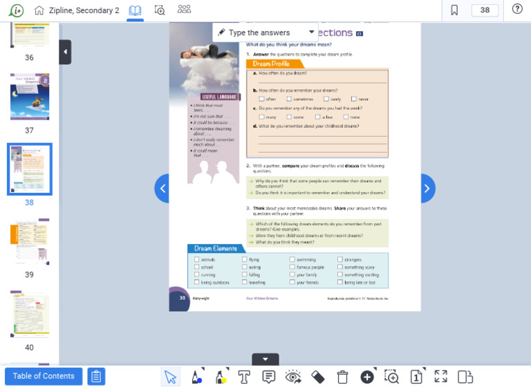The width and height of the screenshot is (531, 387).
Task: Check the 'never' checkbox
Action: (354, 99)
